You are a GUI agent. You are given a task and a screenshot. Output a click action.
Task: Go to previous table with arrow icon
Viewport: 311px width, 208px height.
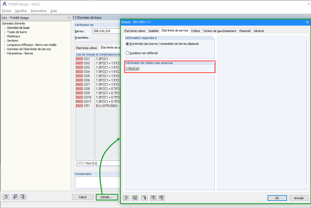15,197
